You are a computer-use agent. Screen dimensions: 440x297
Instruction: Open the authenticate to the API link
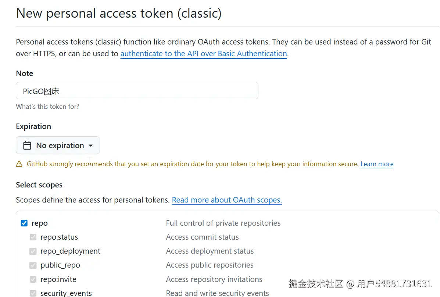[203, 54]
